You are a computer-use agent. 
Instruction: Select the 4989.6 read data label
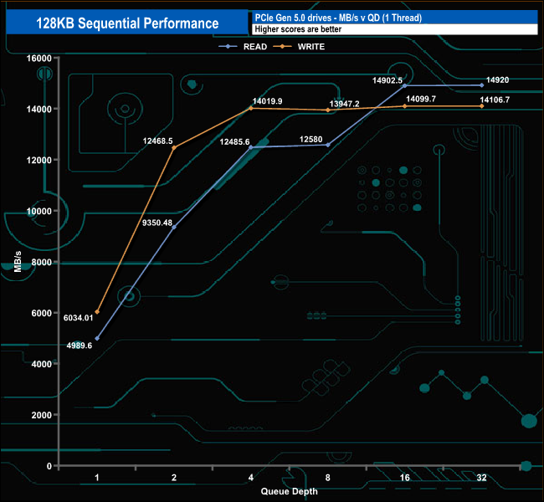pyautogui.click(x=80, y=346)
